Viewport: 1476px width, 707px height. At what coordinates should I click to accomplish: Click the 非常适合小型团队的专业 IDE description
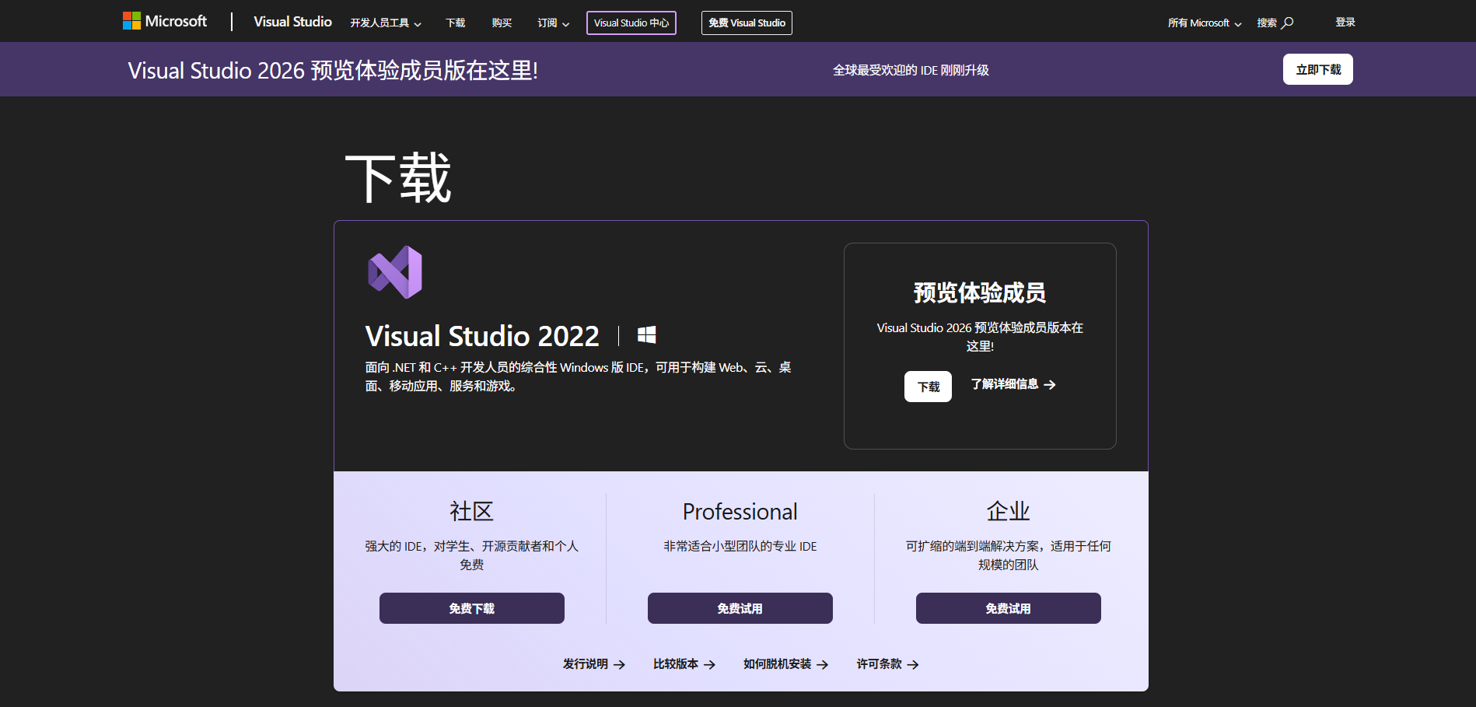pyautogui.click(x=740, y=547)
